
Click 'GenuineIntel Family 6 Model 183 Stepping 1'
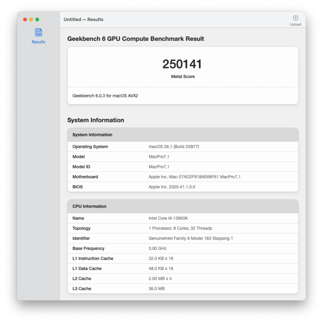coord(190,238)
